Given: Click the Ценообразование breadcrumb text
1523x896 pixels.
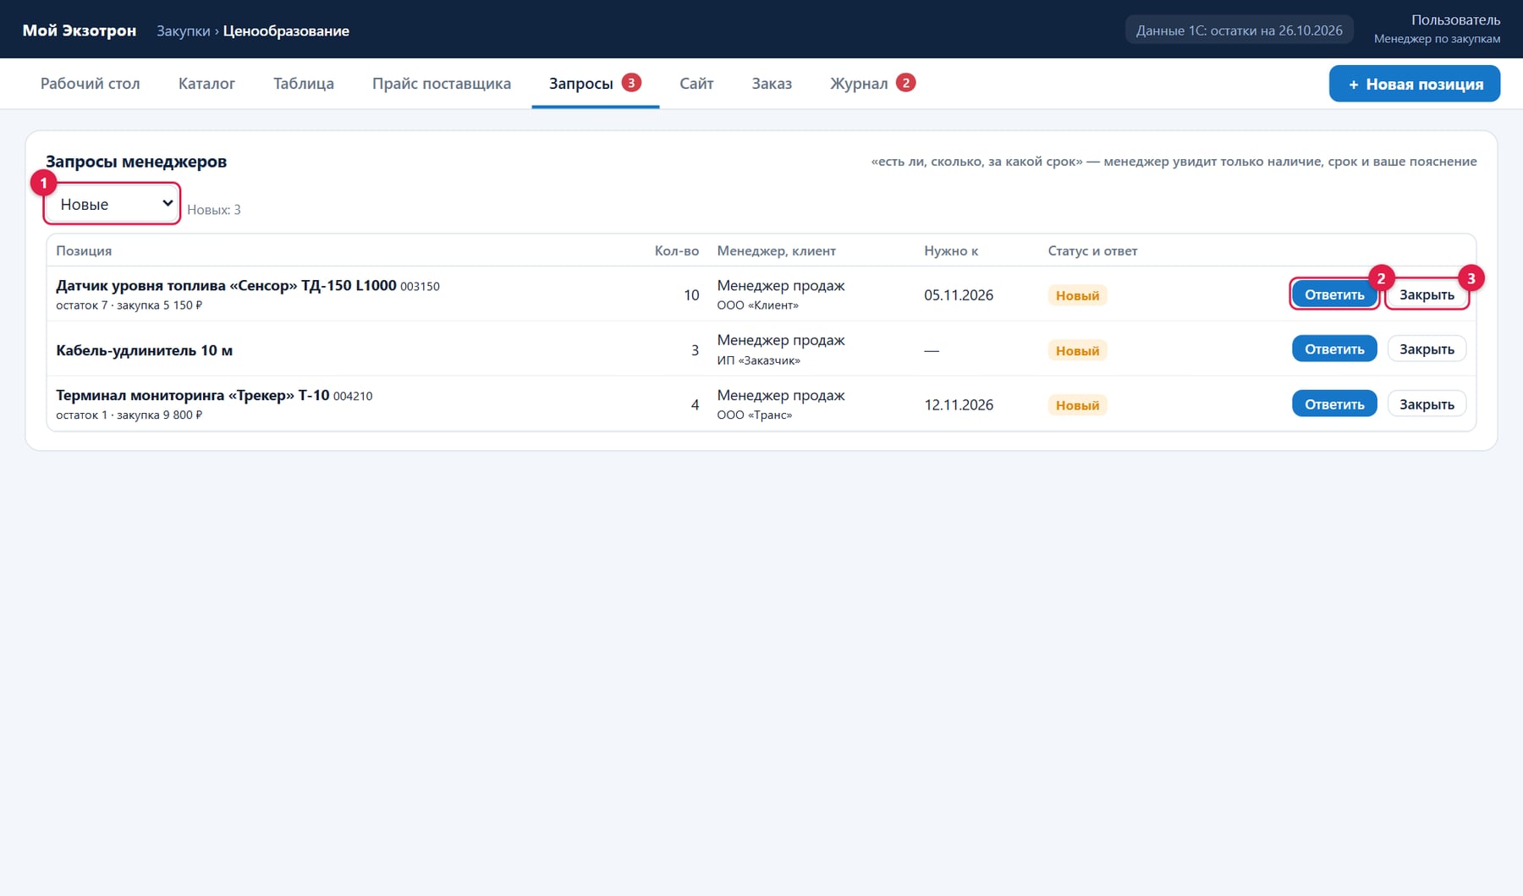Looking at the screenshot, I should [286, 30].
